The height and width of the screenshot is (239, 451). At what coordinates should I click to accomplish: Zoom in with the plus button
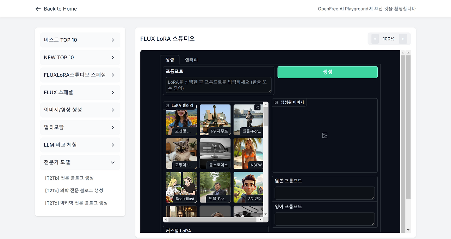click(x=403, y=39)
